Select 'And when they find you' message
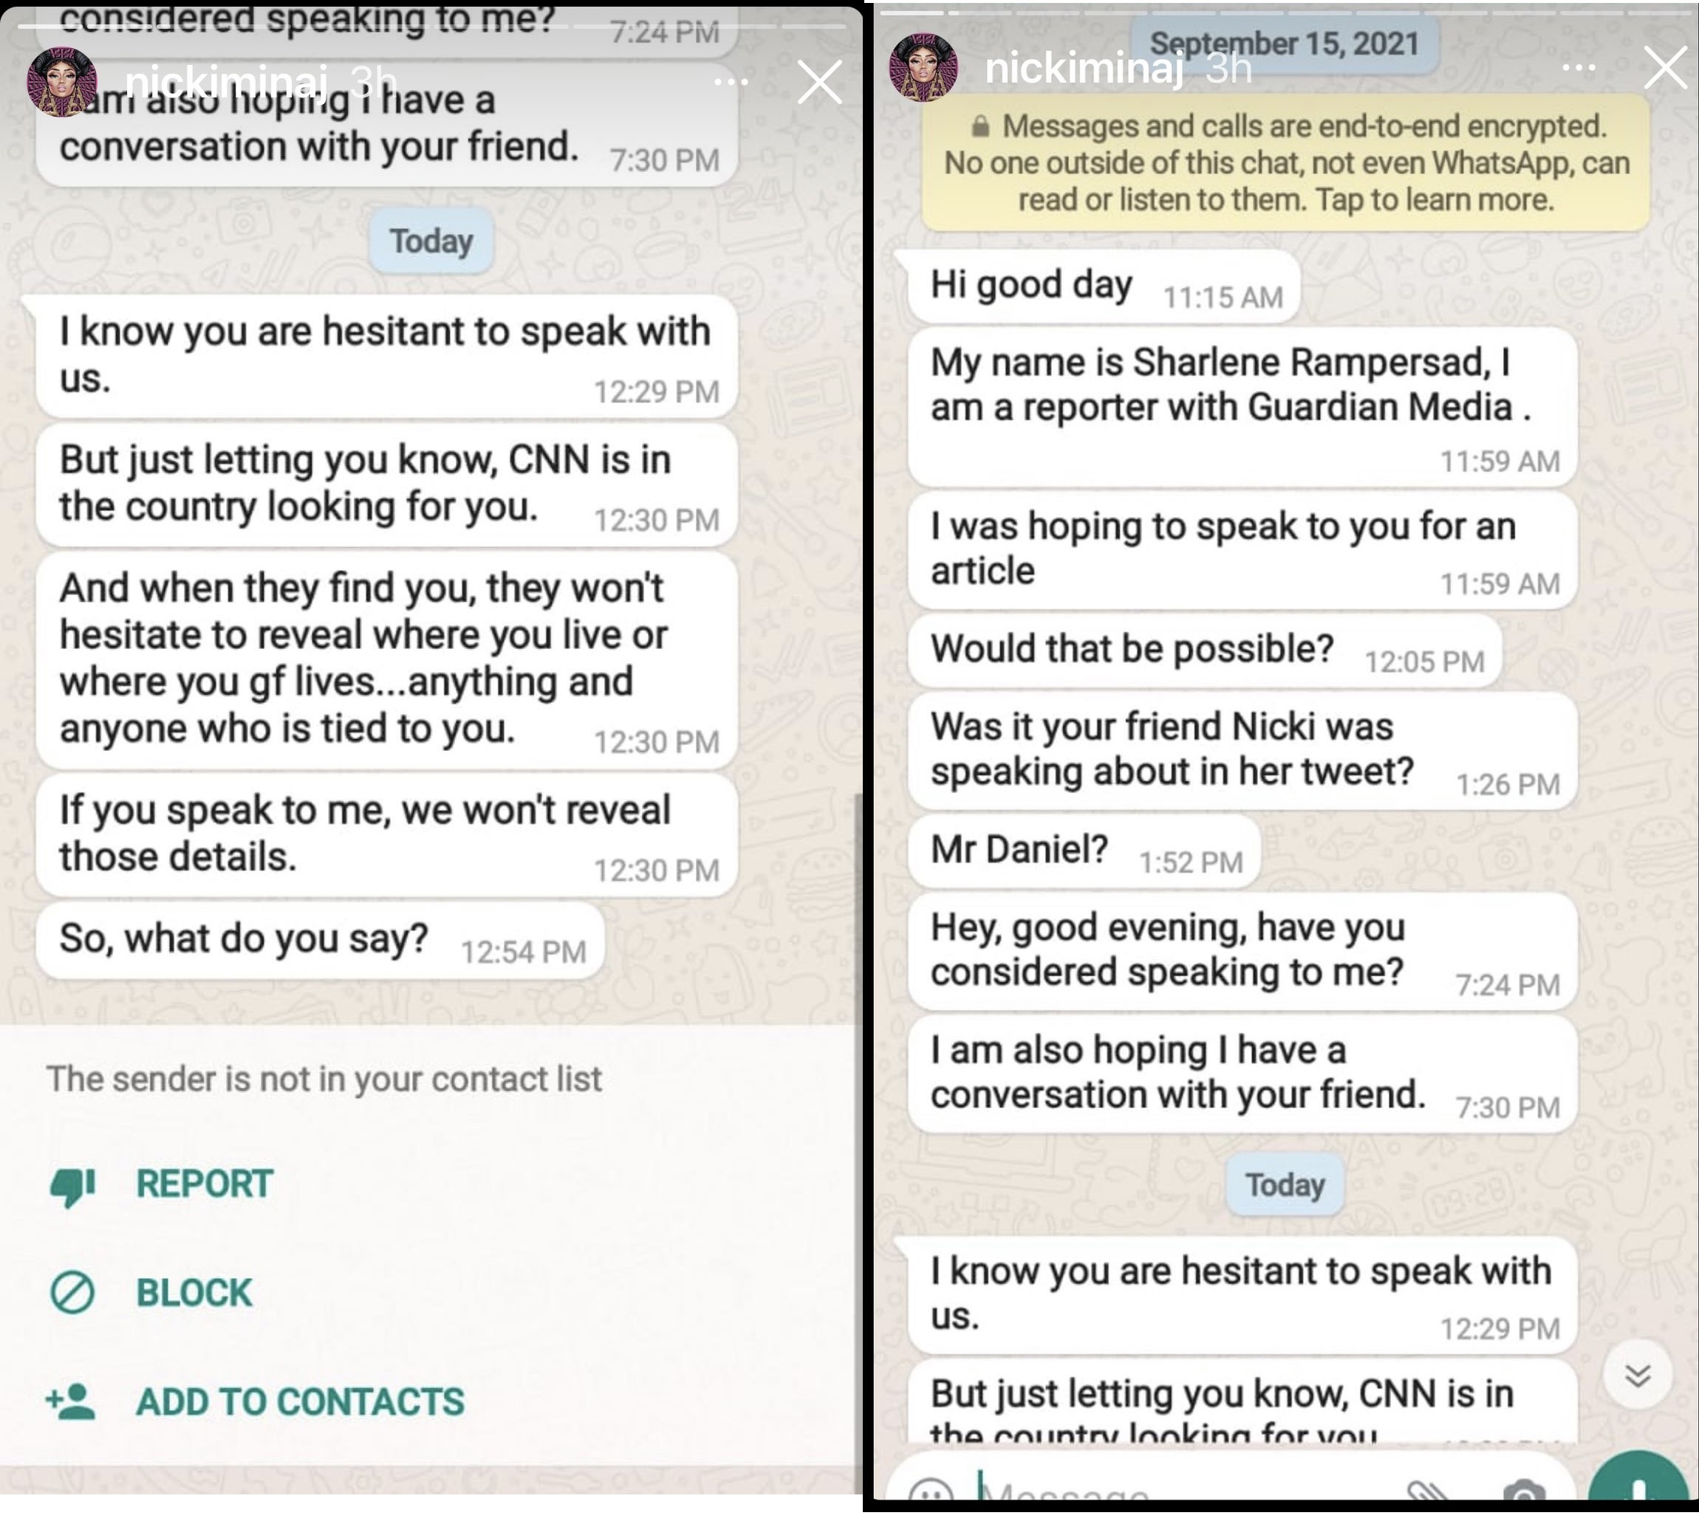Image resolution: width=1699 pixels, height=1521 pixels. pos(386,660)
